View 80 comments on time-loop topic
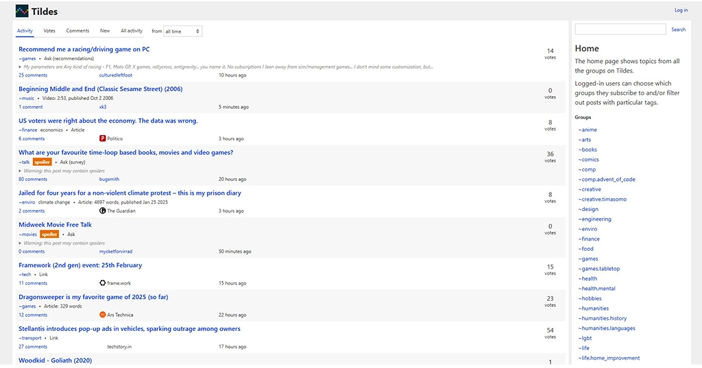The width and height of the screenshot is (702, 368). pos(33,179)
